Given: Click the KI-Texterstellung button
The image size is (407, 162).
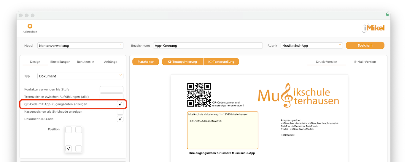Looking at the screenshot, I should (x=221, y=62).
